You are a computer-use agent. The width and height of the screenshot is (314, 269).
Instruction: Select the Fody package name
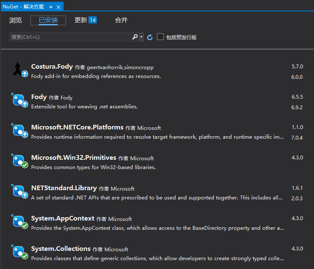click(39, 97)
